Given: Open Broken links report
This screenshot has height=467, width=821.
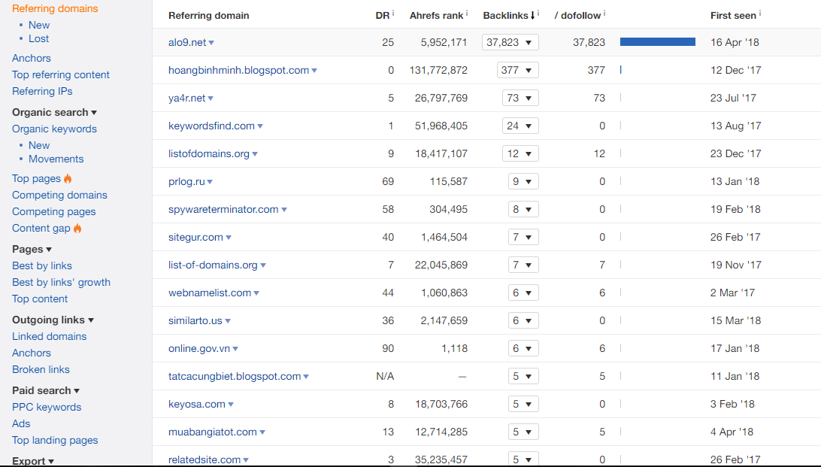Looking at the screenshot, I should click(x=41, y=369).
